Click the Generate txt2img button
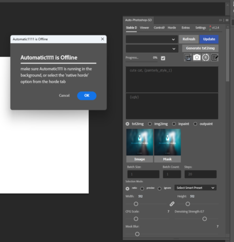The height and width of the screenshot is (242, 234). [200, 48]
